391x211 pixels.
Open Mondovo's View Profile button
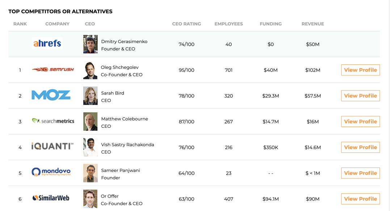click(360, 173)
